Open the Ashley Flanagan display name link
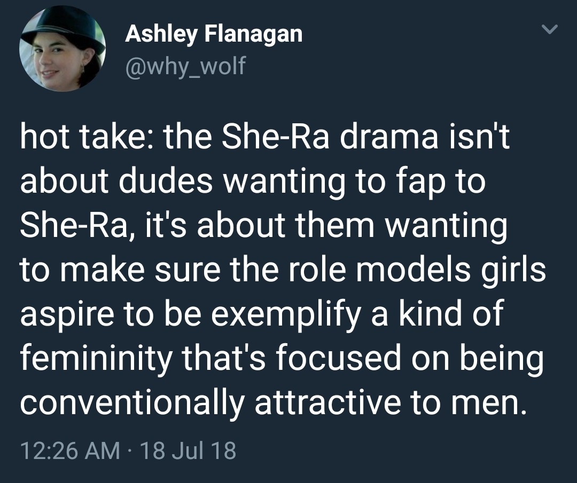The width and height of the screenshot is (577, 483). (x=214, y=35)
